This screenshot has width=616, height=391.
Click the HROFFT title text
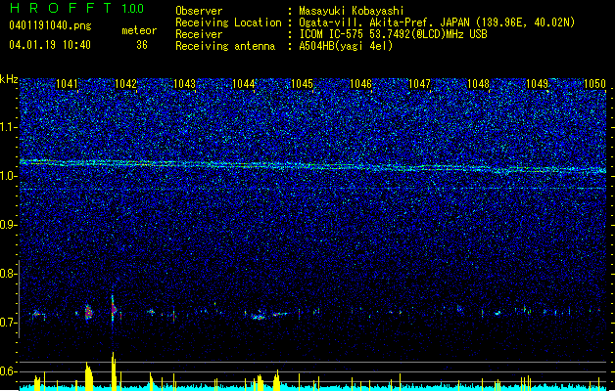[x=61, y=8]
